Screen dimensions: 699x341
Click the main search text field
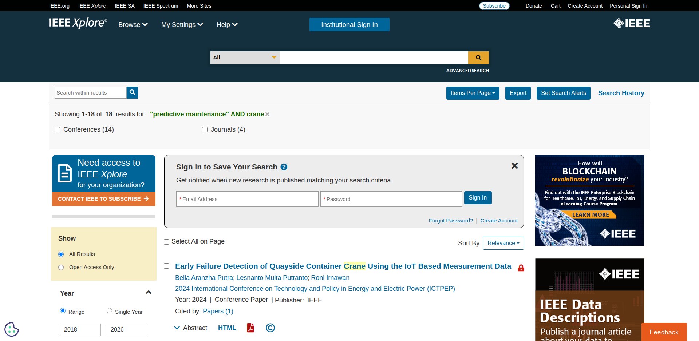[374, 57]
